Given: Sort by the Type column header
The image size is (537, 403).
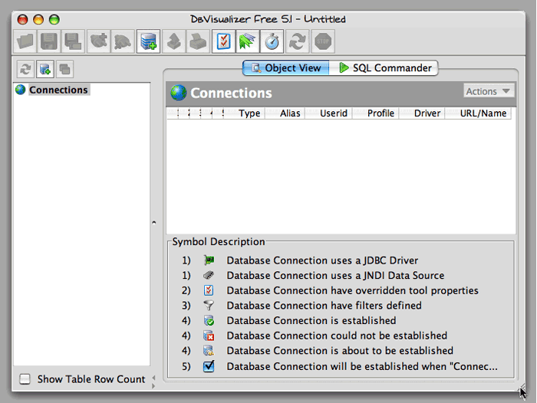Looking at the screenshot, I should click(x=245, y=113).
